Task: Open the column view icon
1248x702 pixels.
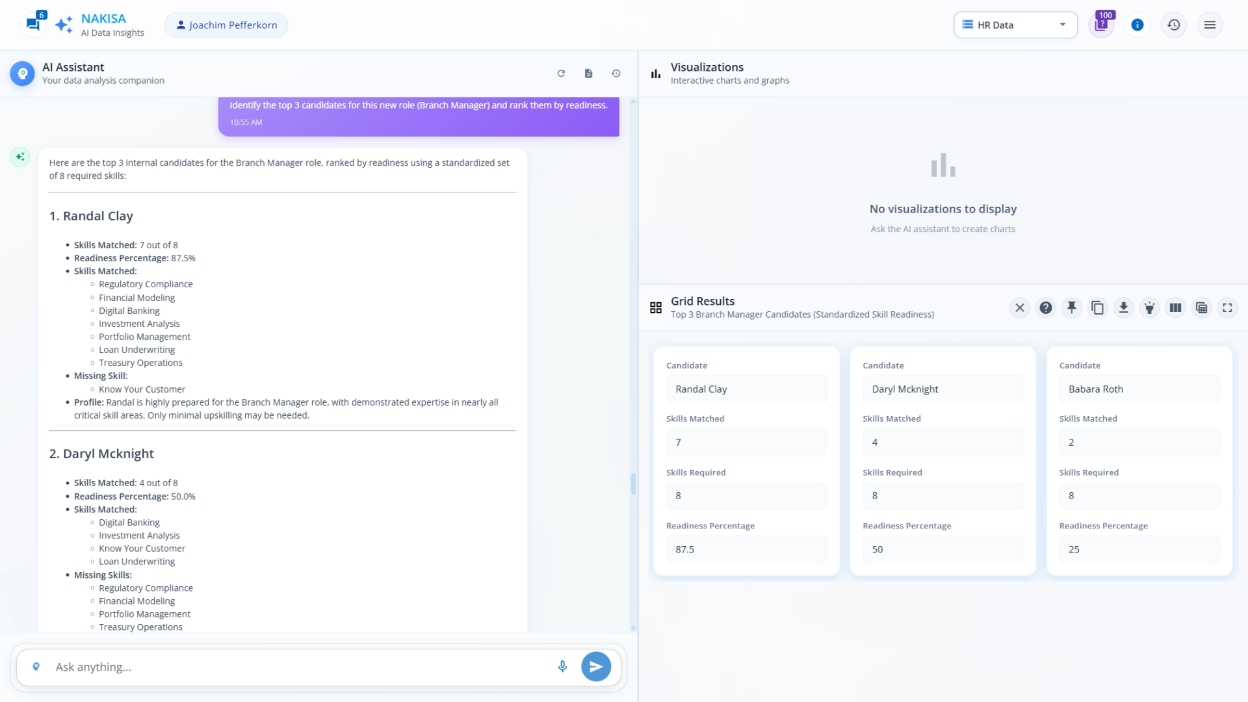Action: tap(1175, 307)
